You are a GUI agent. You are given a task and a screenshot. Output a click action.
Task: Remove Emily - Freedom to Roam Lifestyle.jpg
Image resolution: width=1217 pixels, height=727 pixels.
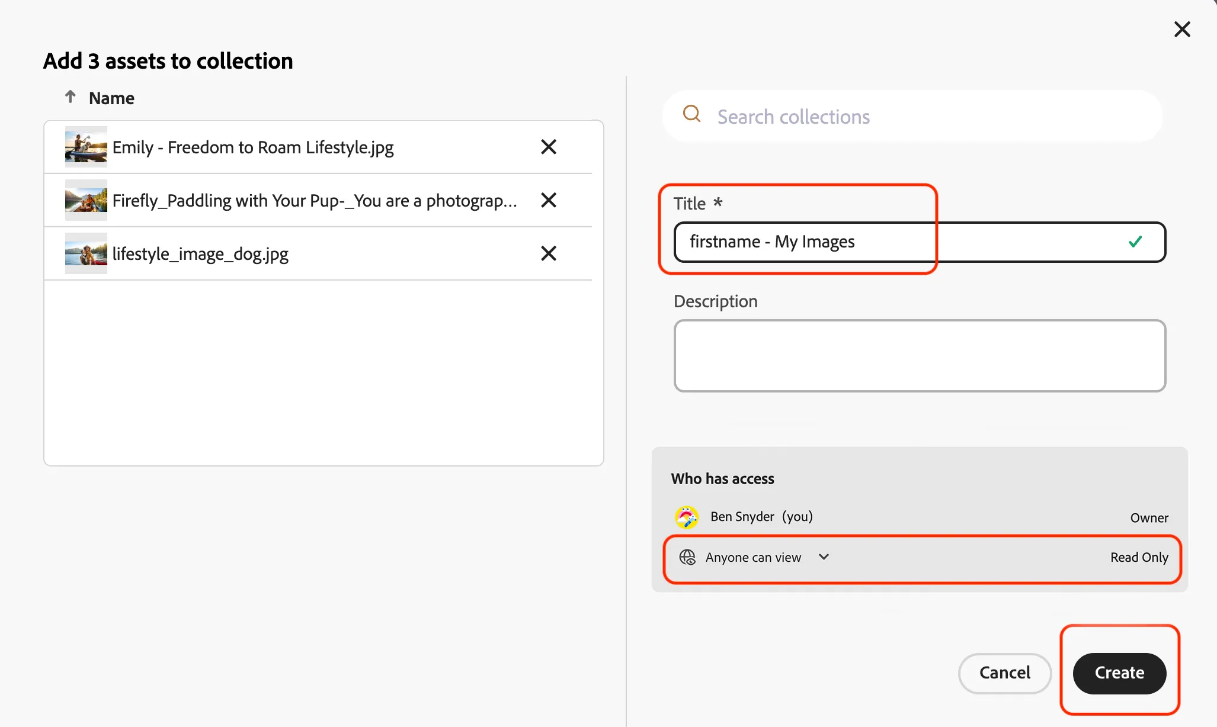click(549, 147)
